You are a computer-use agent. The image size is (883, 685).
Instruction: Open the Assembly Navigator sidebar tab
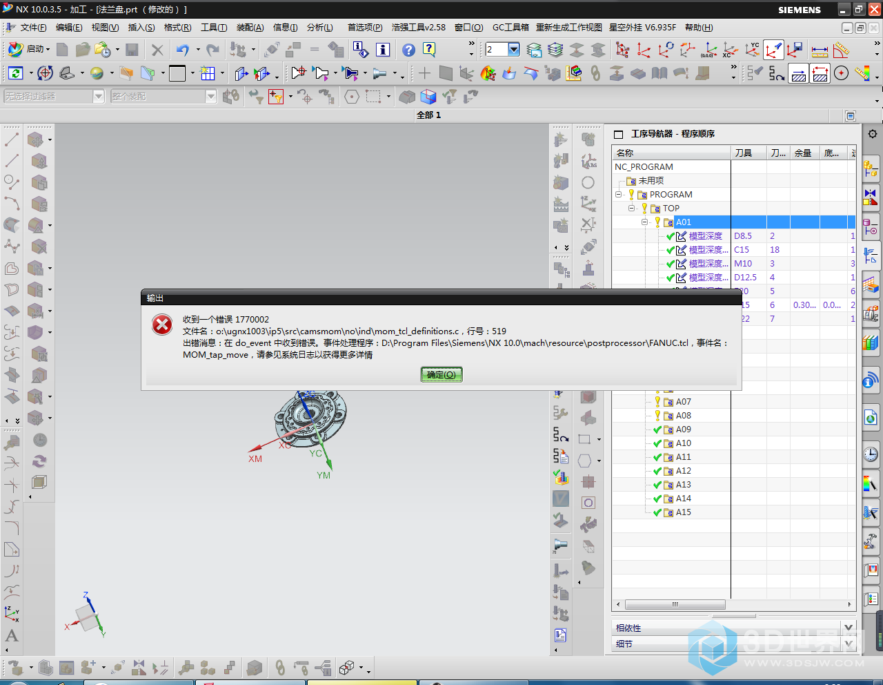pos(871,168)
